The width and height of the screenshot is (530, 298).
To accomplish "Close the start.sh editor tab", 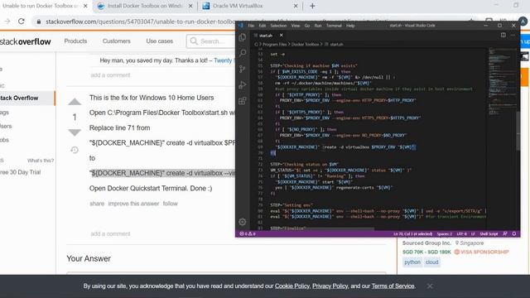I will tap(281, 35).
